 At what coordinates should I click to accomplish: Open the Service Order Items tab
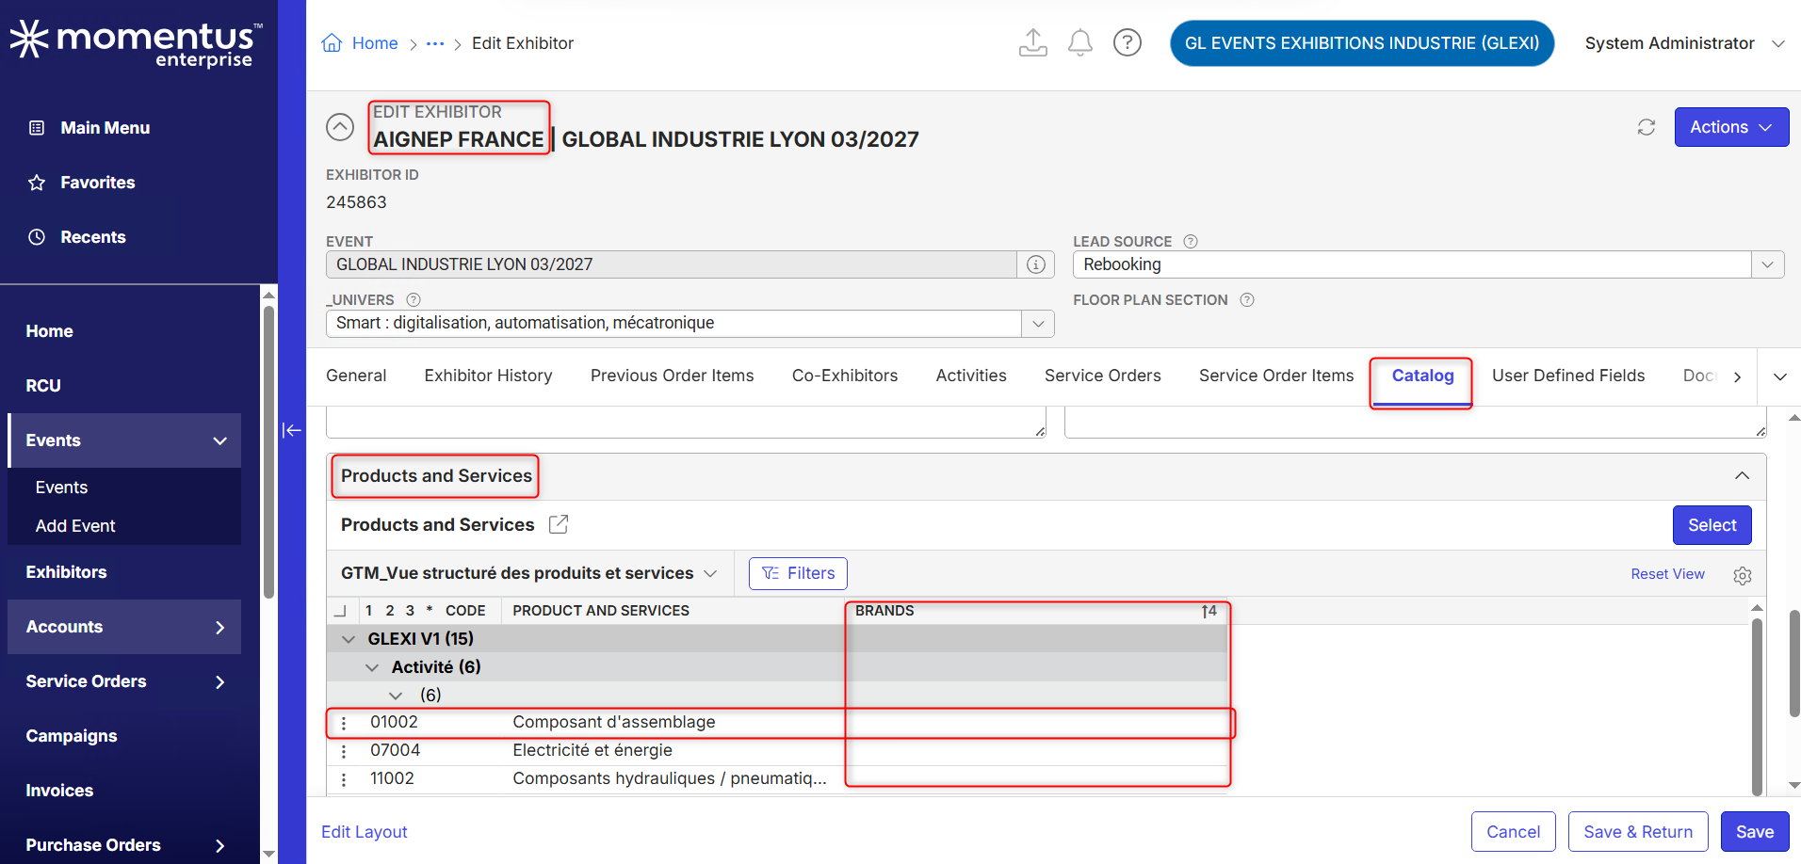(x=1276, y=376)
